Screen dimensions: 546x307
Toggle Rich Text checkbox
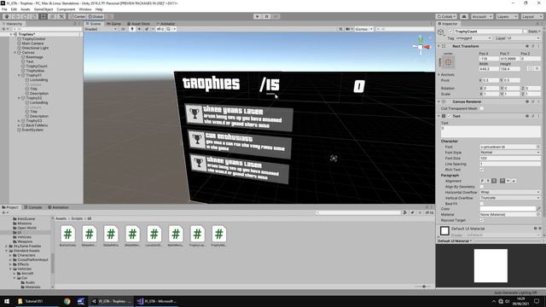point(481,170)
